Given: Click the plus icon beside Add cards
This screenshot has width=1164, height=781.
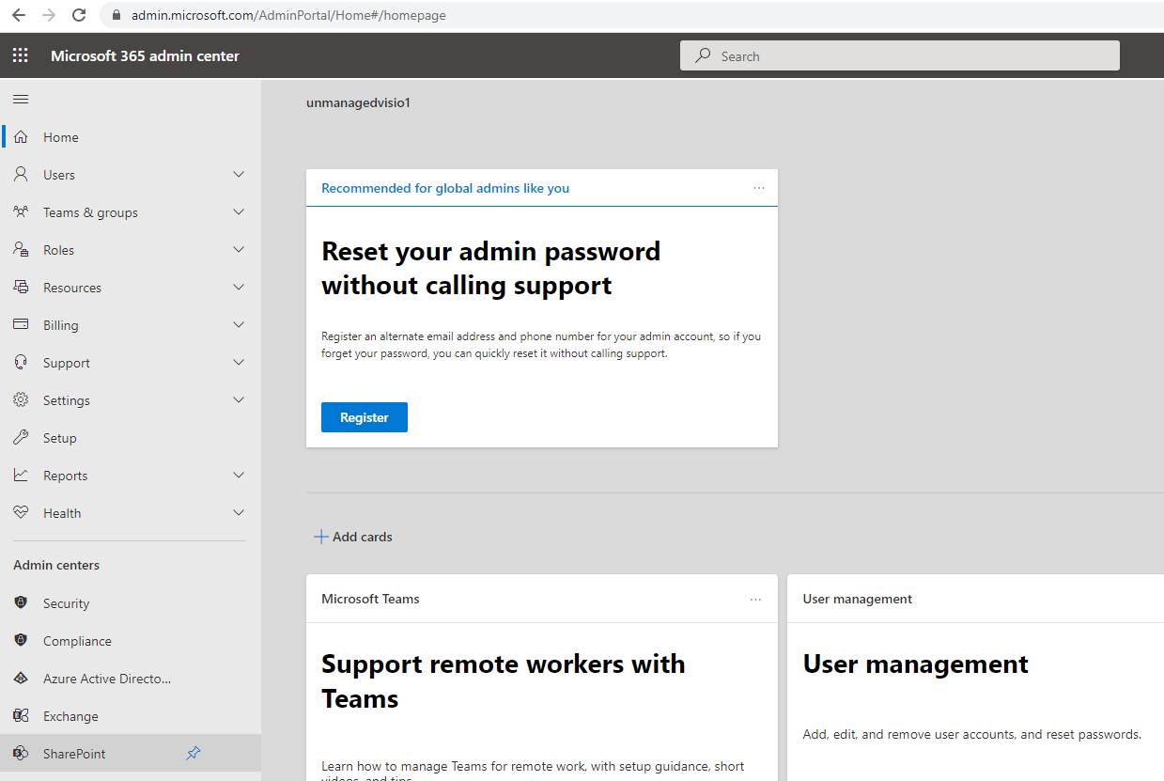Looking at the screenshot, I should click(x=320, y=537).
